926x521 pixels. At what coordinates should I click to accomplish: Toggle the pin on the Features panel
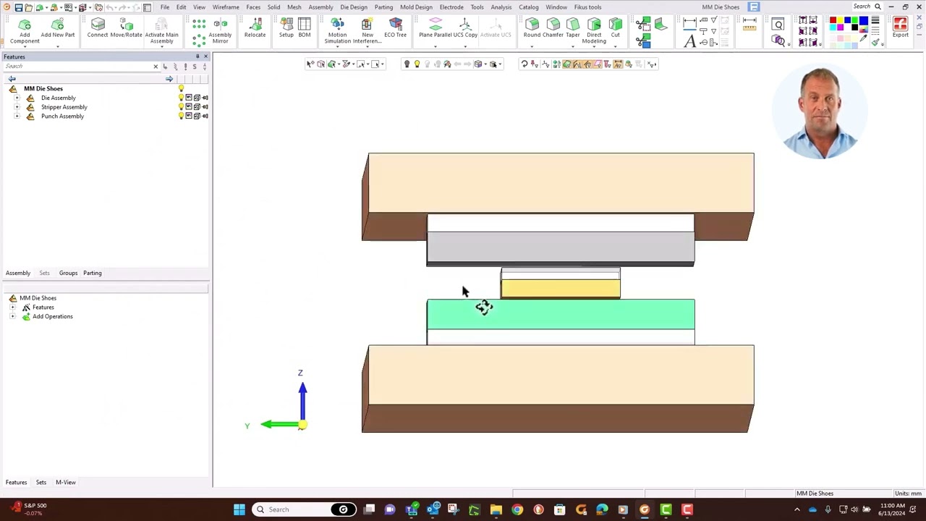pyautogui.click(x=197, y=56)
